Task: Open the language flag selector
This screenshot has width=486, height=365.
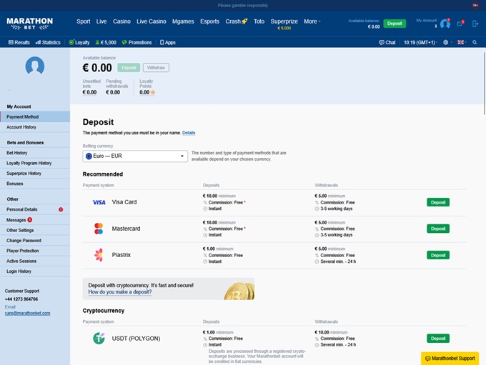Action: 462,42
